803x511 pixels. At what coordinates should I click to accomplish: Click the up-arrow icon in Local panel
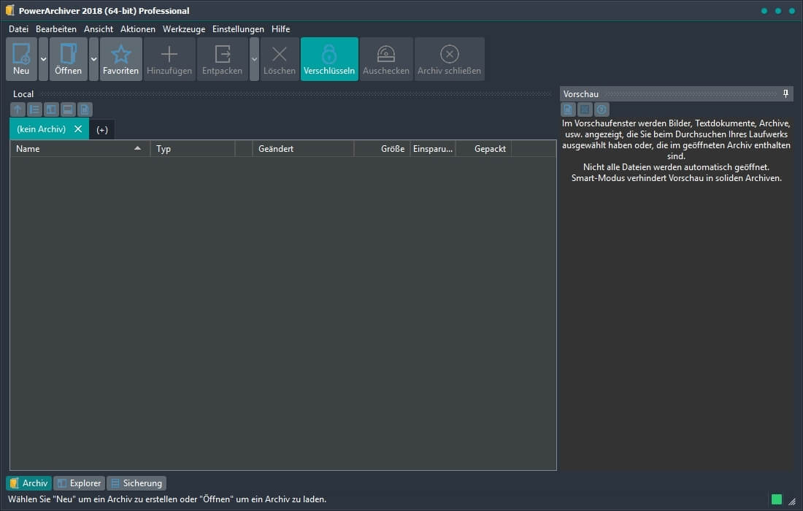click(18, 109)
